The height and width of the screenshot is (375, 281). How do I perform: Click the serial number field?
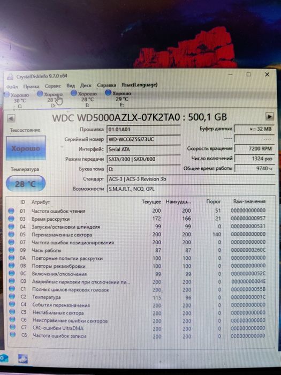coord(143,139)
